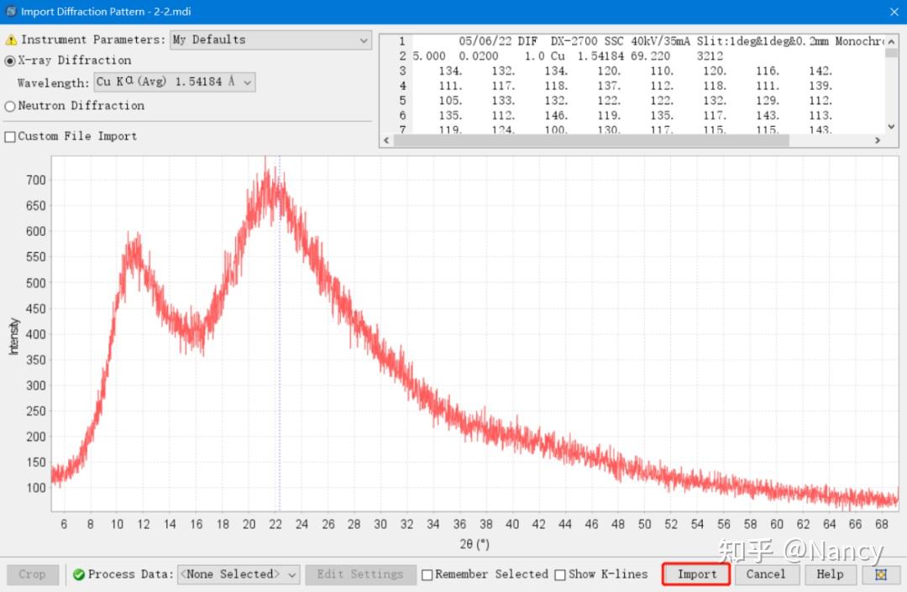
Task: Click the app icon in the title bar
Action: (x=10, y=12)
